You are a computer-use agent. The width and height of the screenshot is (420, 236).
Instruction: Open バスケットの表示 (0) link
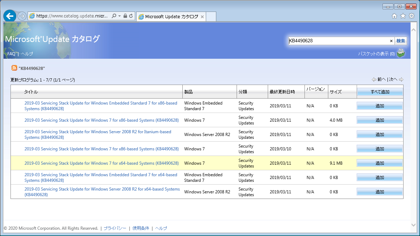point(376,54)
